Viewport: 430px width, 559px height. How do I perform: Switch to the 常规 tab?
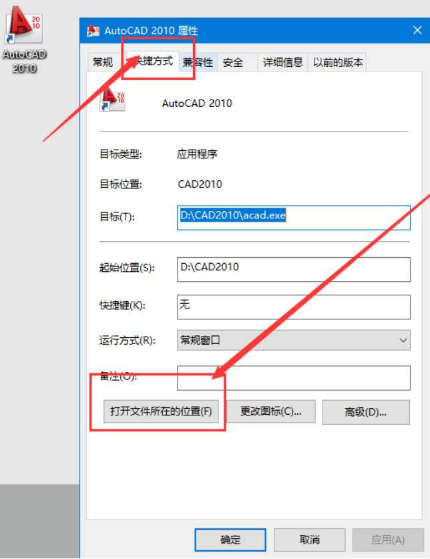pos(103,62)
